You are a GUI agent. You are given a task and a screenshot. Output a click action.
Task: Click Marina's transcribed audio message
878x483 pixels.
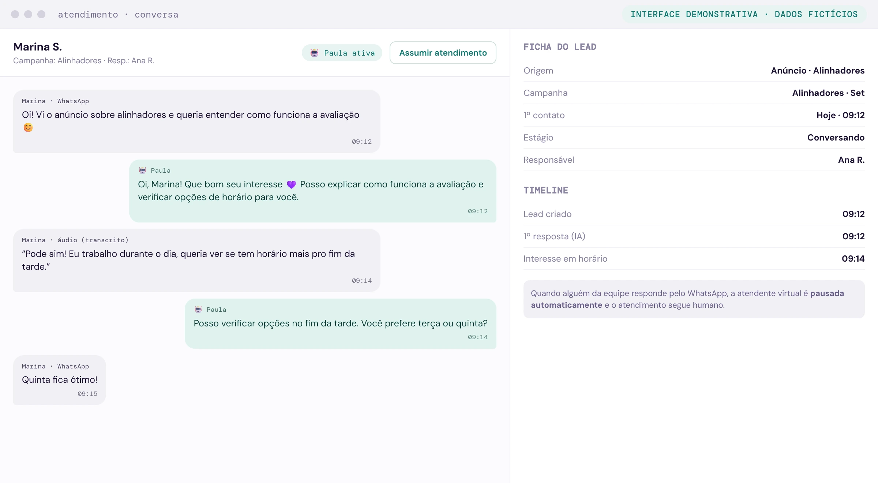[x=197, y=261]
